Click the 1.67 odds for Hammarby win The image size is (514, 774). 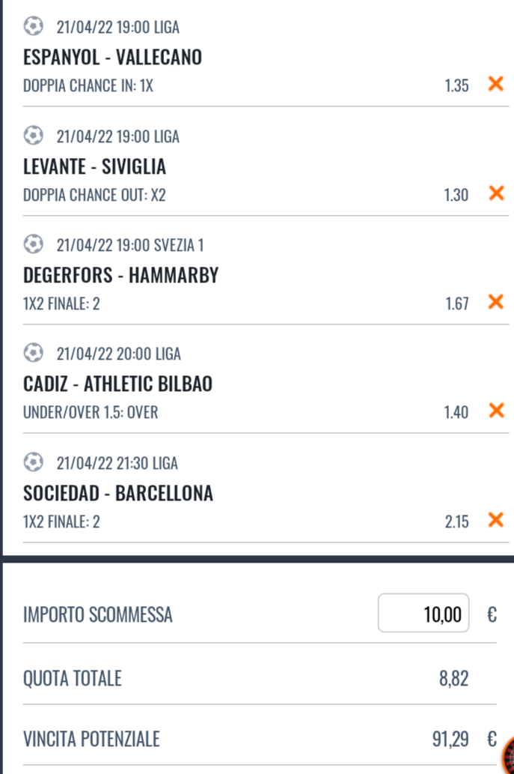click(x=456, y=303)
